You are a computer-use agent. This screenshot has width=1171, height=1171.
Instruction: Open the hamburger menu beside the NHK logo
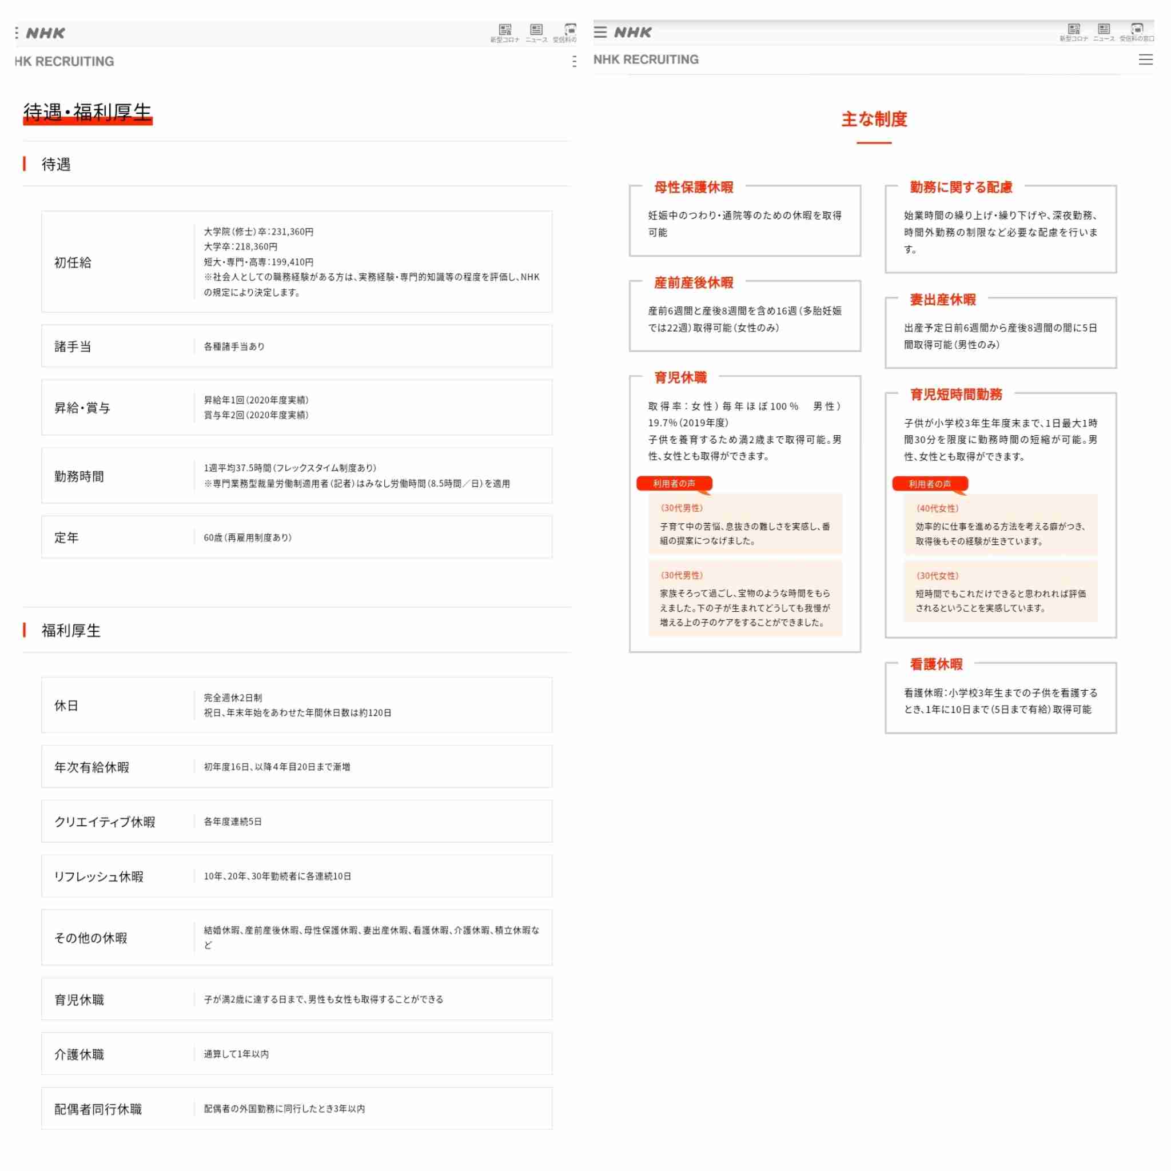tap(600, 32)
